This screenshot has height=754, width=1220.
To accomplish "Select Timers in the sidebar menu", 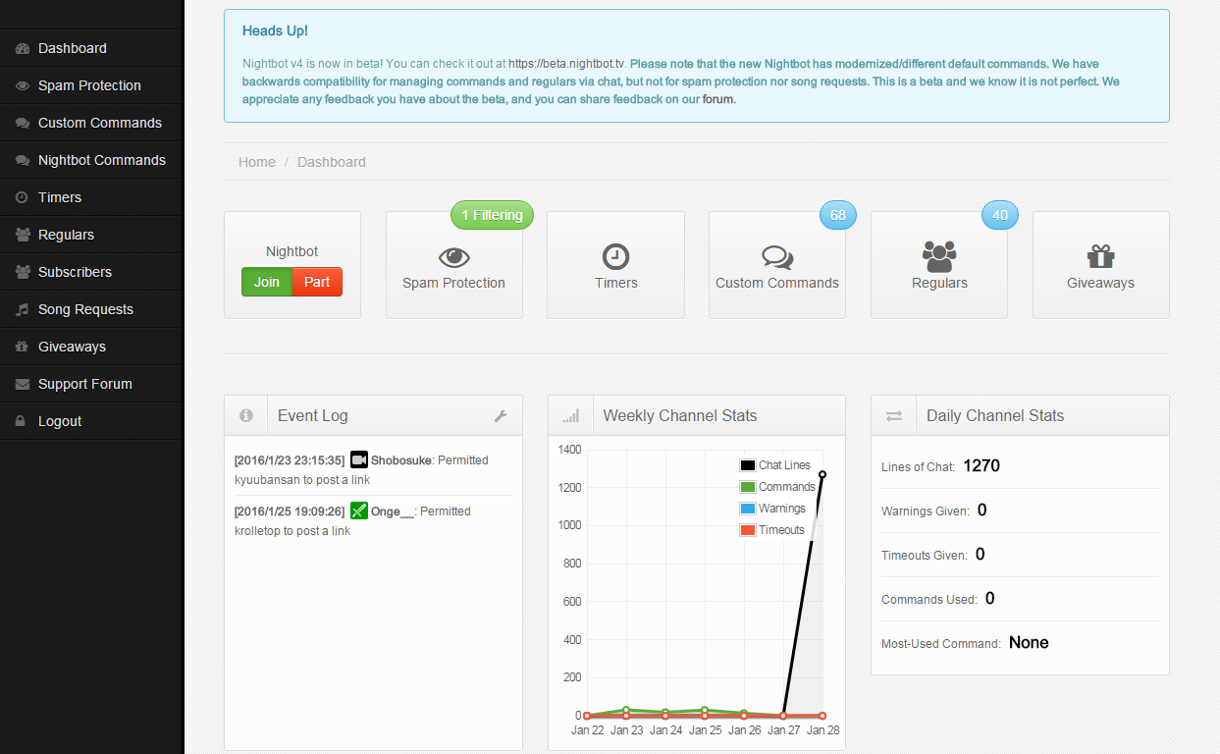I will 91,197.
